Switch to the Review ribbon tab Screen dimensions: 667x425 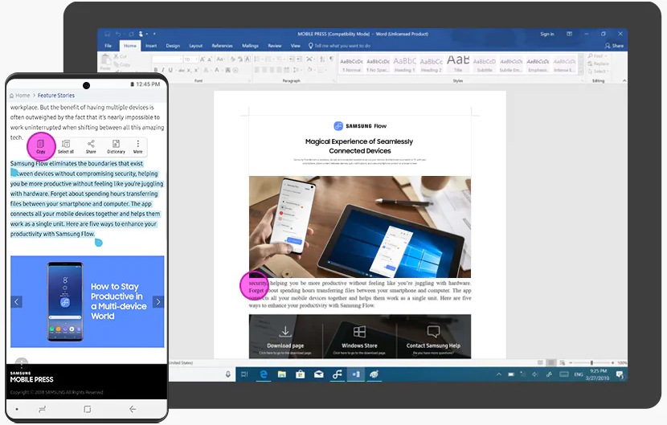tap(275, 46)
